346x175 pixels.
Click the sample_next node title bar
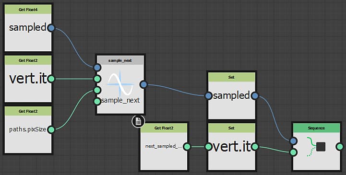coord(120,60)
